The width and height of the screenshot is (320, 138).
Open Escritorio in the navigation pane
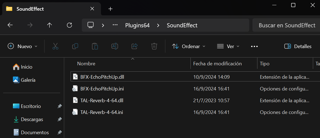(x=27, y=106)
